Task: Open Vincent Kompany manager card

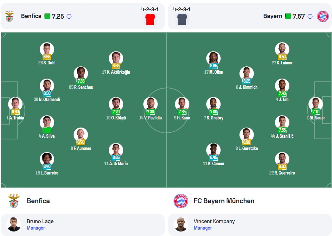Action: click(250, 225)
